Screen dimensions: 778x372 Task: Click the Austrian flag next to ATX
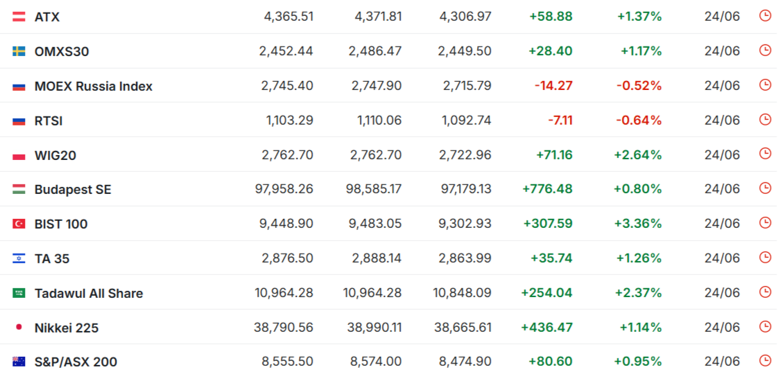(19, 17)
